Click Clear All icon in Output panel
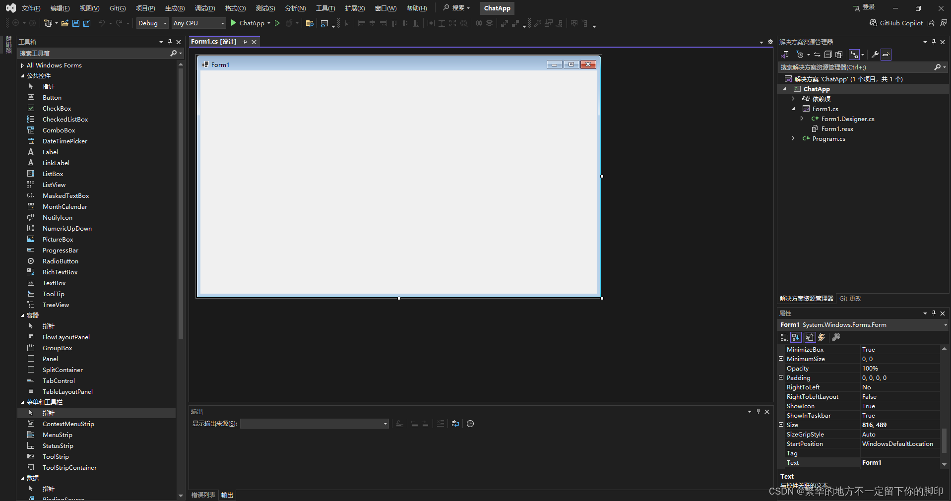Image resolution: width=951 pixels, height=501 pixels. click(x=441, y=424)
